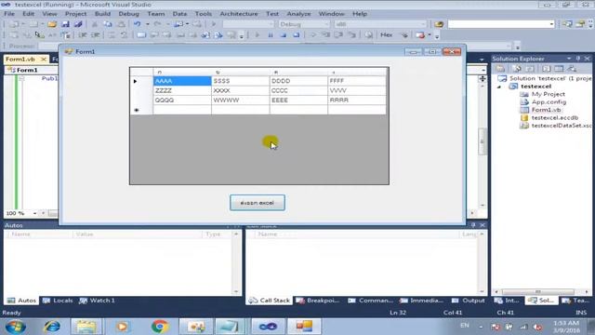Click the row header of the ZZZZ row

pos(141,91)
